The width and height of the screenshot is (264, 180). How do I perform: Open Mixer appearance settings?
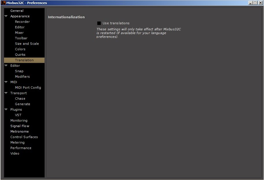pyautogui.click(x=19, y=33)
